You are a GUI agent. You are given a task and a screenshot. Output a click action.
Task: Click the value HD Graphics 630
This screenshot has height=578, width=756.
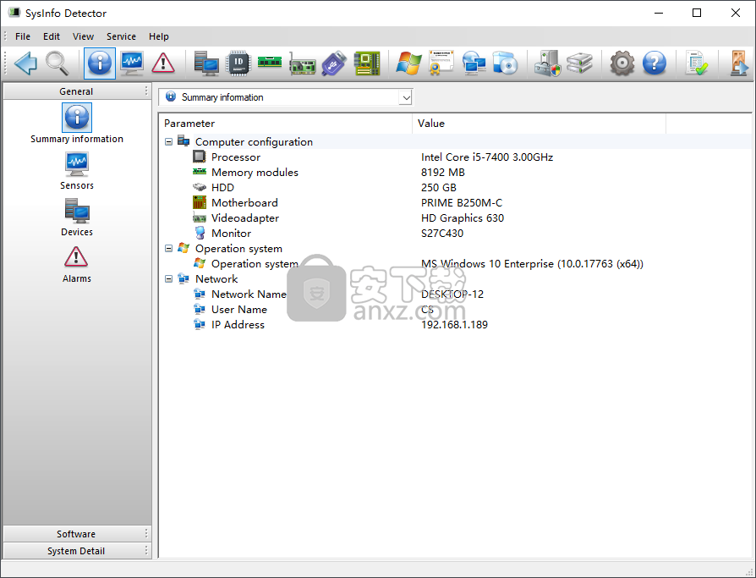point(463,218)
